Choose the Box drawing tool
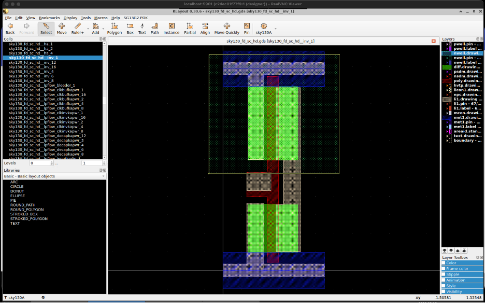This screenshot has height=303, width=485. [130, 28]
